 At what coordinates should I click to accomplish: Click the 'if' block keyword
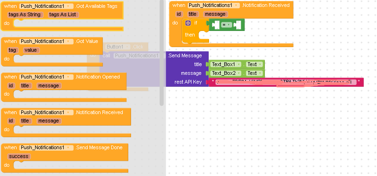[x=196, y=23]
